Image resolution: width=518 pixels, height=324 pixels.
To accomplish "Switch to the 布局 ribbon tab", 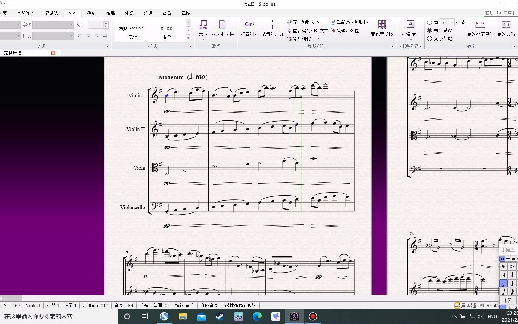I will [x=110, y=13].
